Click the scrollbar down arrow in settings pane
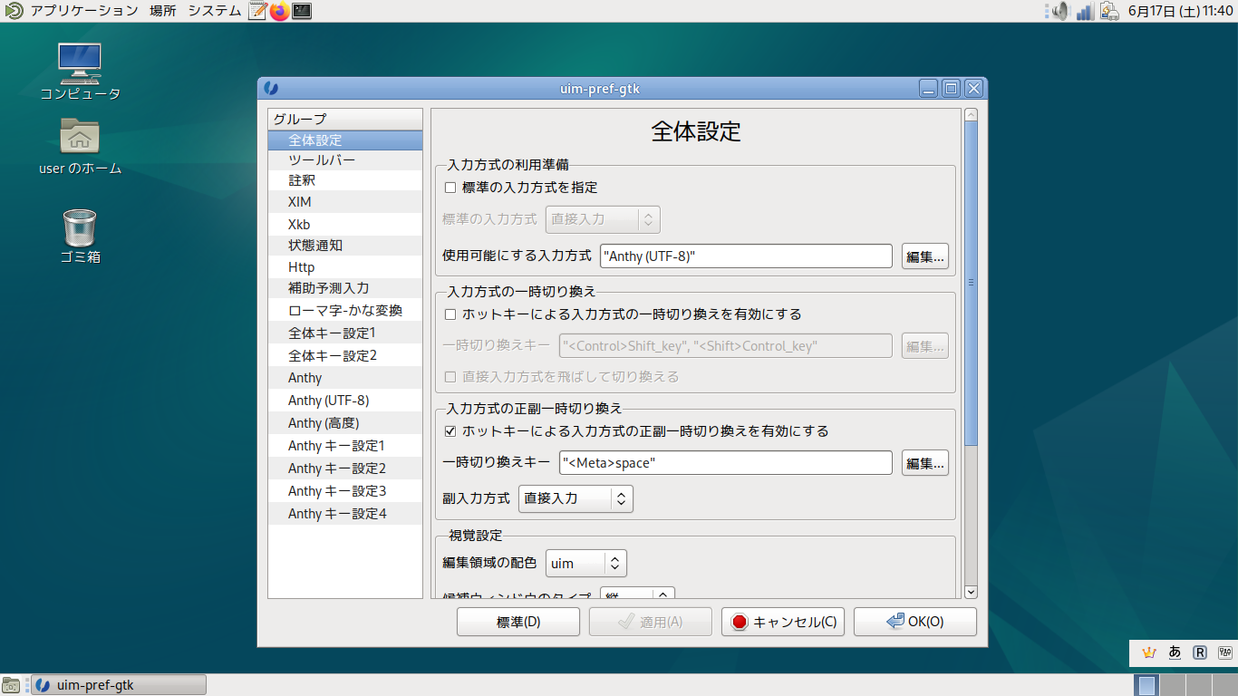The height and width of the screenshot is (696, 1238). click(971, 592)
